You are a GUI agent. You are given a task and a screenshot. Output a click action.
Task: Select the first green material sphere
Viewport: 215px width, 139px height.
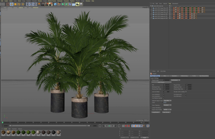pyautogui.click(x=18, y=132)
